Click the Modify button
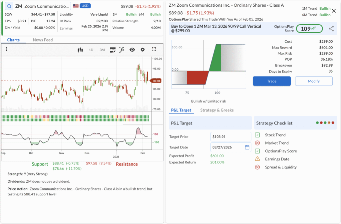341x224 pixels. (314, 81)
